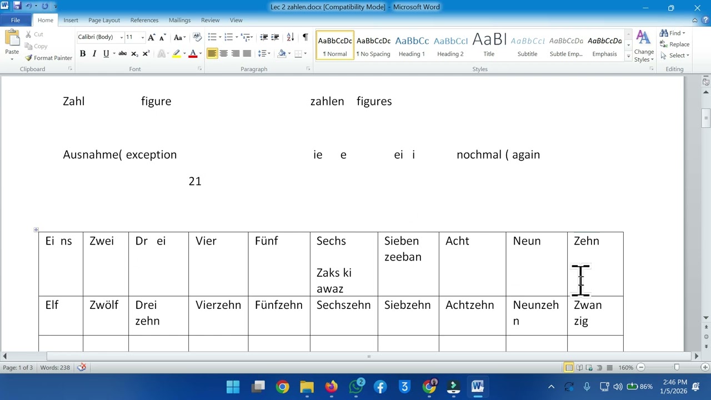Image resolution: width=711 pixels, height=400 pixels.
Task: Click the Save icon in Quick Access
Action: click(x=17, y=7)
